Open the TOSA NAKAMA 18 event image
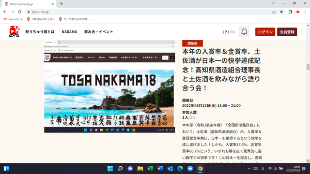Image resolution: width=310 pixels, height=174 pixels. (109, 87)
